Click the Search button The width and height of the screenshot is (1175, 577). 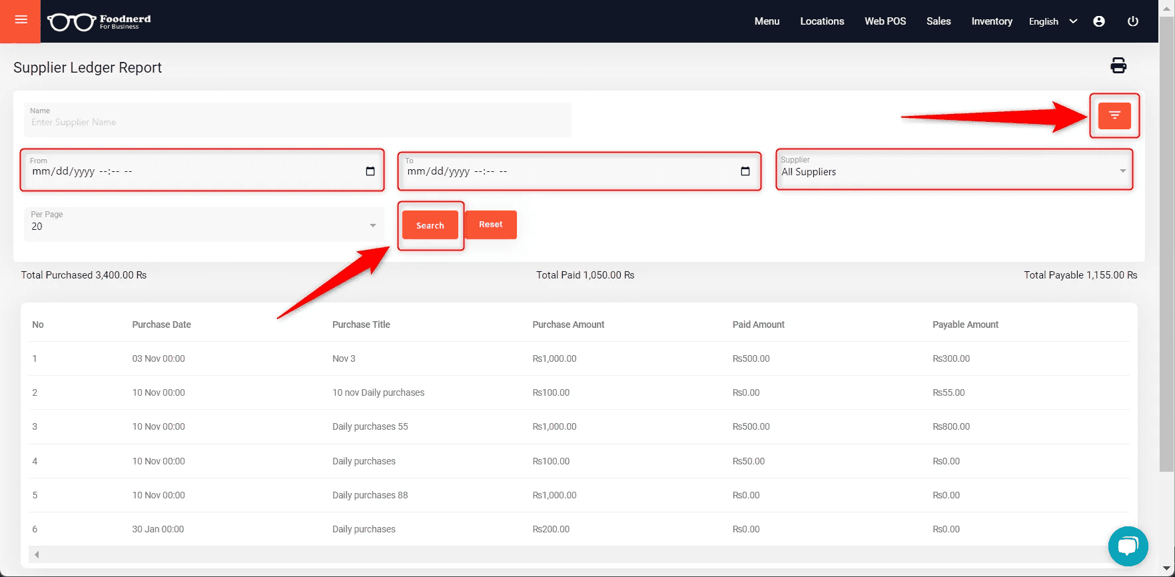430,225
